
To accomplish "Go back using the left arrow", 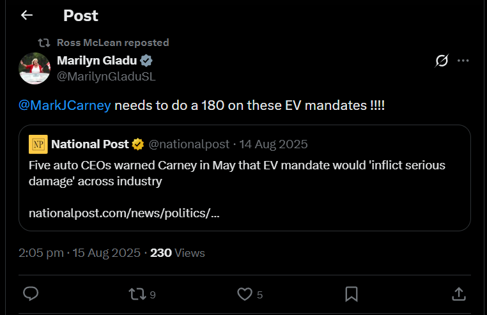I will coord(26,15).
